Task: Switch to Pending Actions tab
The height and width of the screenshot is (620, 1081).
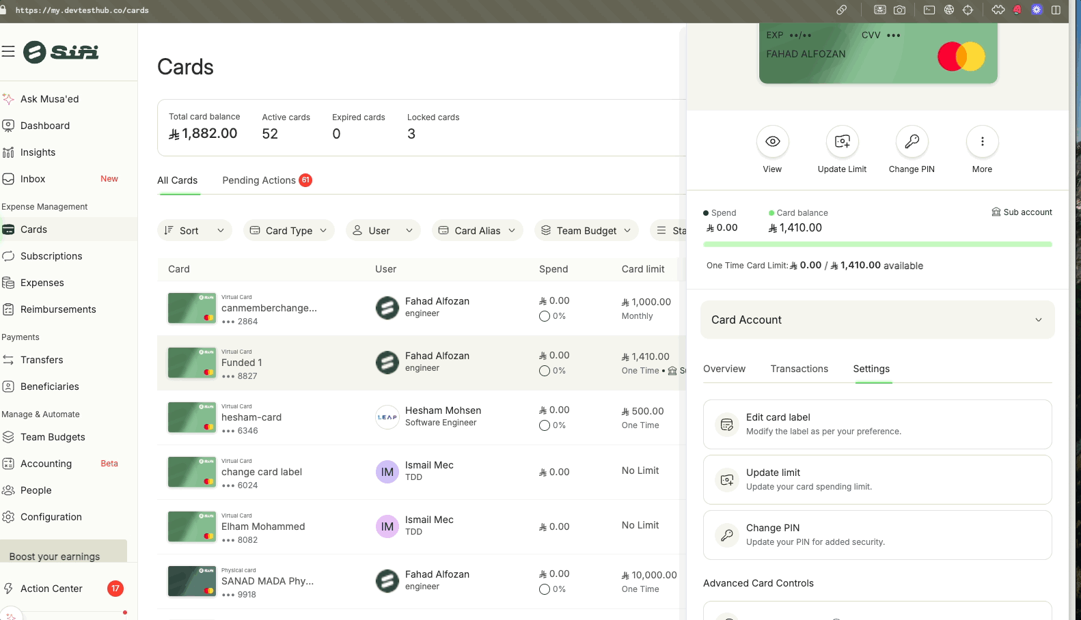Action: point(259,180)
